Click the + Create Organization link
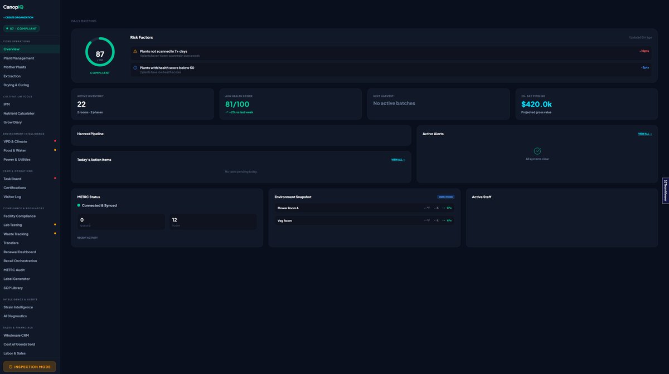The height and width of the screenshot is (374, 669). click(18, 17)
